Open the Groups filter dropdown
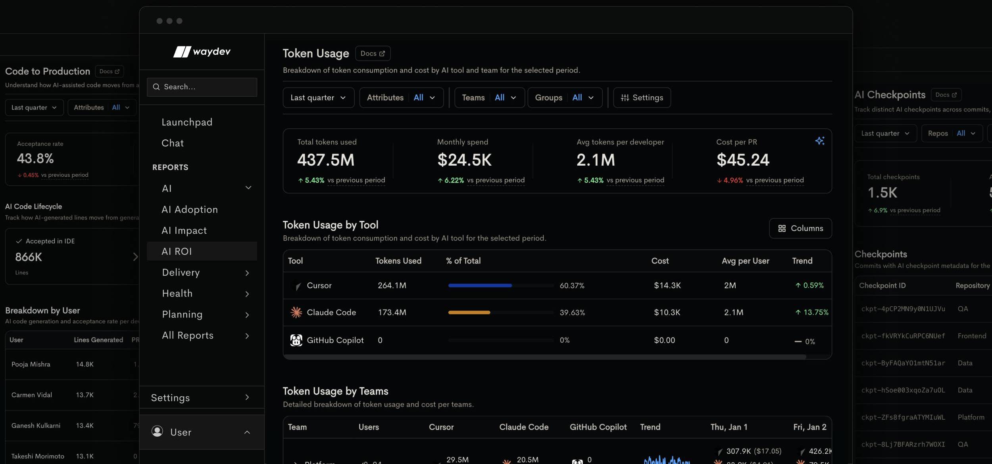The image size is (992, 464). (564, 97)
